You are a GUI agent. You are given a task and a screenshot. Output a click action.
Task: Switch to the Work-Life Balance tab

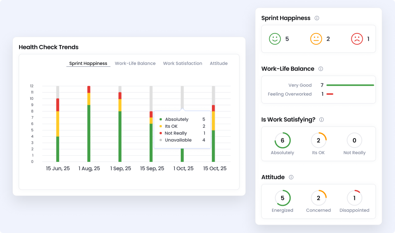pyautogui.click(x=135, y=63)
